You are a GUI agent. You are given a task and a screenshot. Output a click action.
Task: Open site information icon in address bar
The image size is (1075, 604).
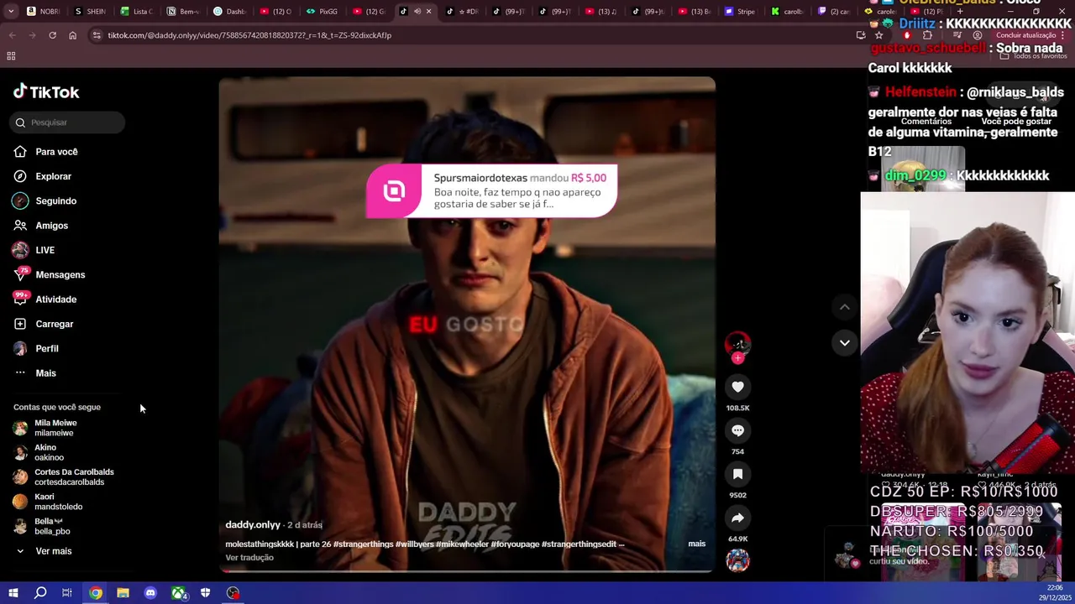pyautogui.click(x=97, y=35)
